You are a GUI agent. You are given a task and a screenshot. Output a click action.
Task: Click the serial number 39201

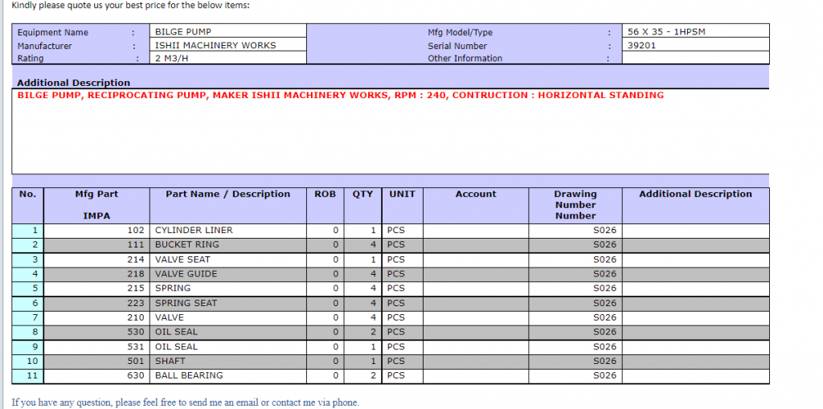pyautogui.click(x=642, y=45)
